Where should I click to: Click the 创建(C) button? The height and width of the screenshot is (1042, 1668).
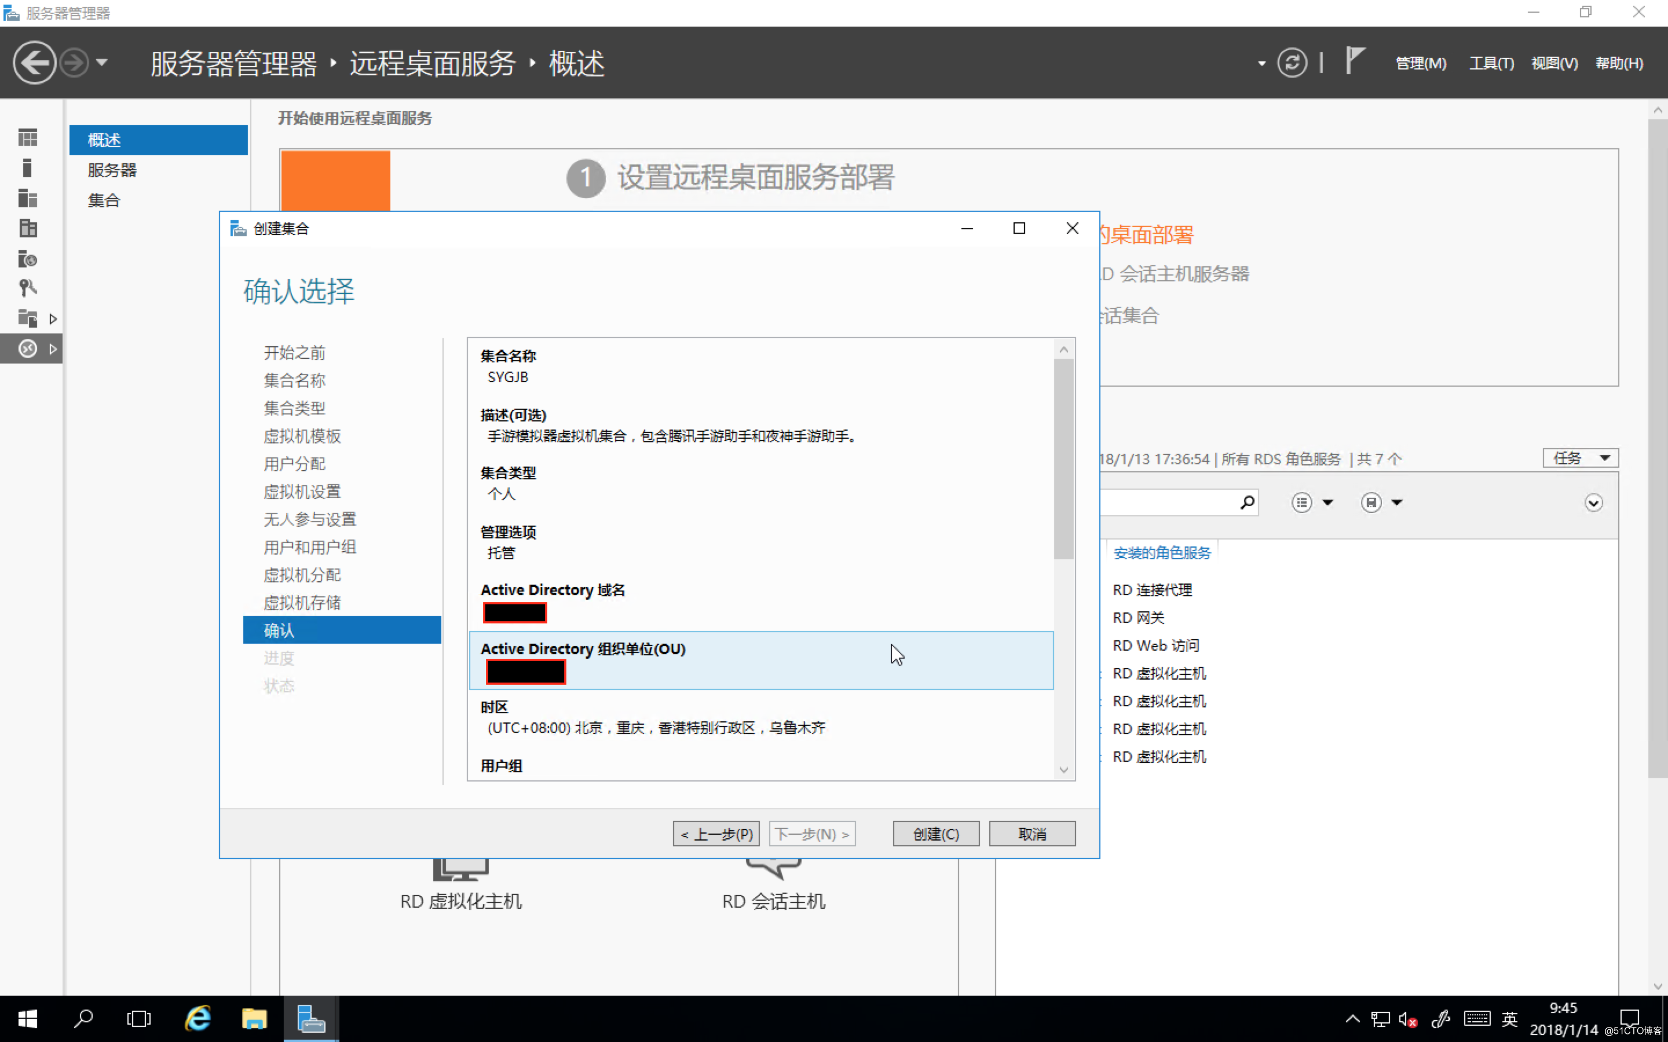click(935, 834)
